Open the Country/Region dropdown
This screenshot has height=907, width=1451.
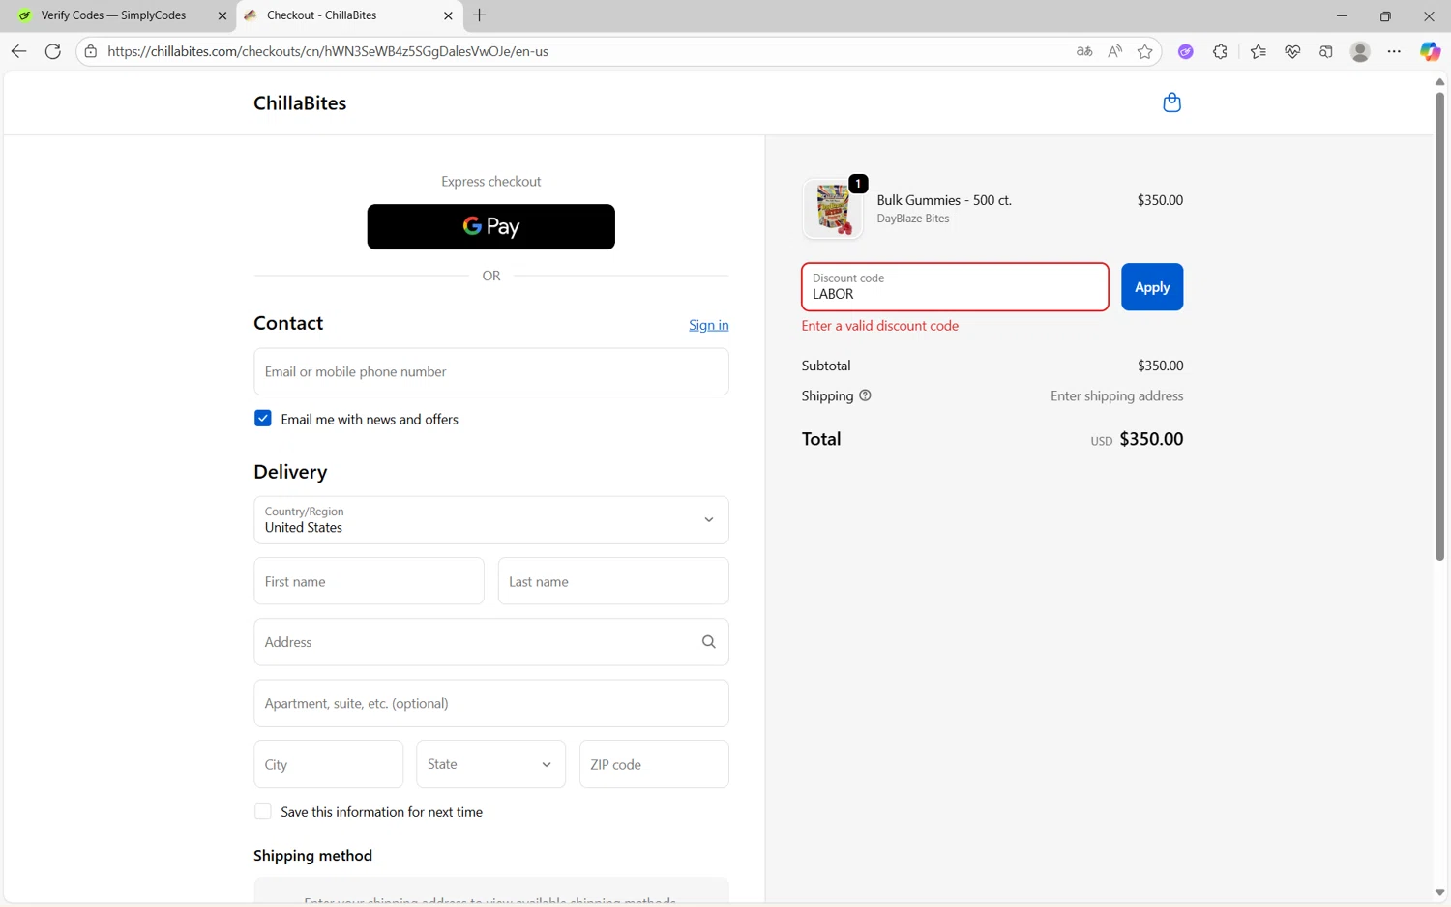491,520
